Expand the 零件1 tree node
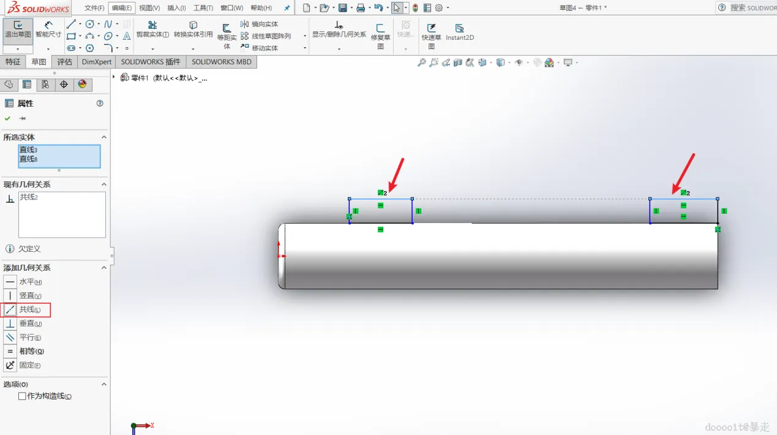Viewport: 777px width, 435px height. coord(114,77)
